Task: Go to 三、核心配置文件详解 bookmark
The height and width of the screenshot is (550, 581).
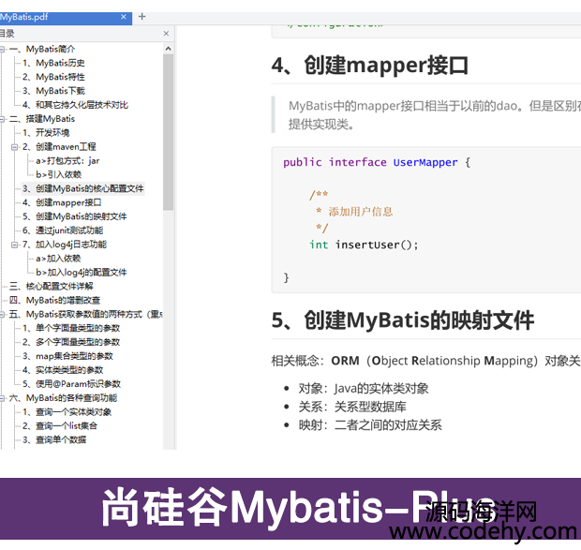Action: tap(52, 287)
